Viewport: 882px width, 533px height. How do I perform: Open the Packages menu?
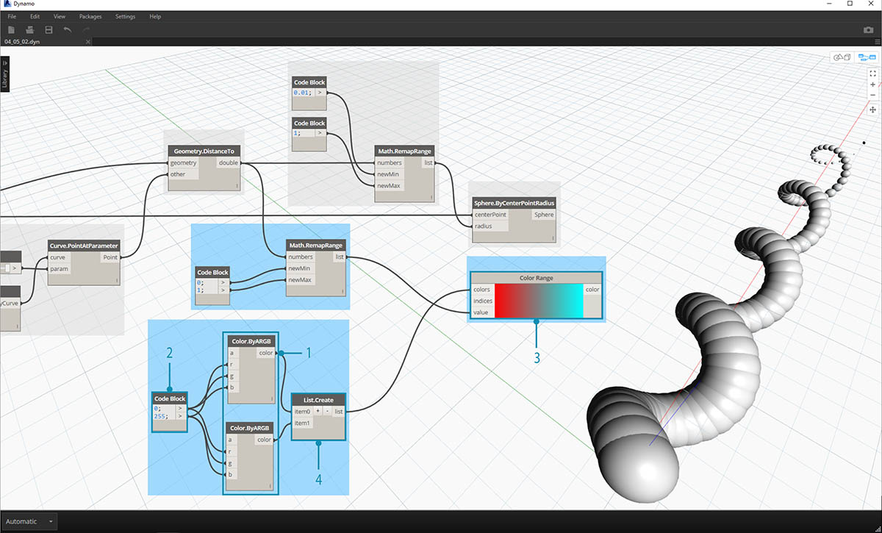pyautogui.click(x=90, y=16)
